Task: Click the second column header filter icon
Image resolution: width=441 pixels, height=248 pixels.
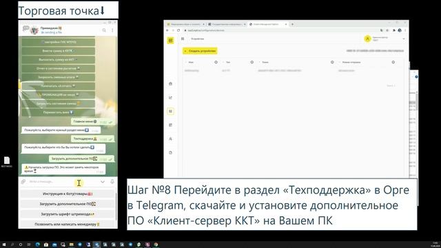Action: [252, 62]
